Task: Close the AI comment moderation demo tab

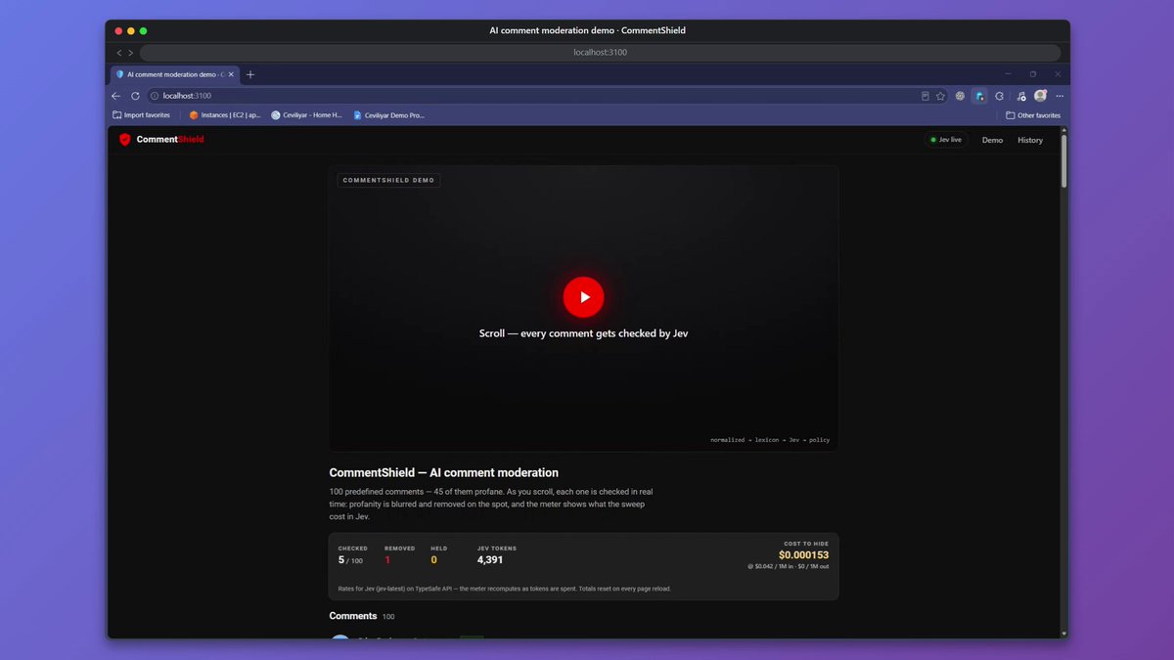Action: [x=231, y=74]
